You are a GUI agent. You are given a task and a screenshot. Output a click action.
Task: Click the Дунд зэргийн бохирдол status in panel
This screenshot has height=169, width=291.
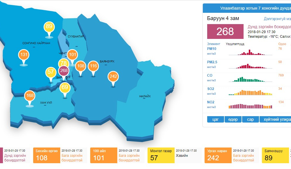[269, 27]
